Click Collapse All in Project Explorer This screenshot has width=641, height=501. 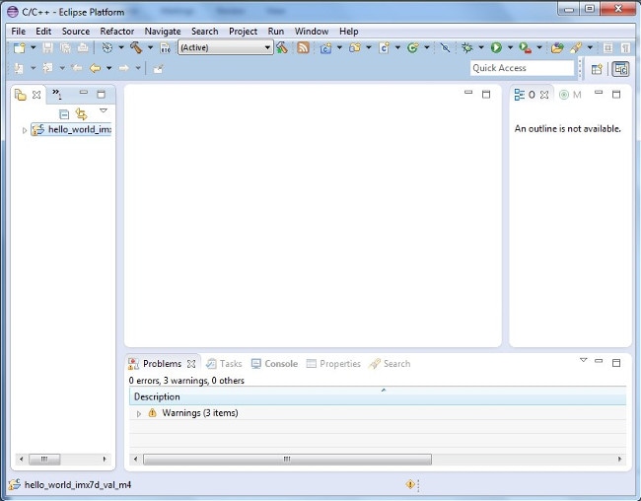pos(64,113)
